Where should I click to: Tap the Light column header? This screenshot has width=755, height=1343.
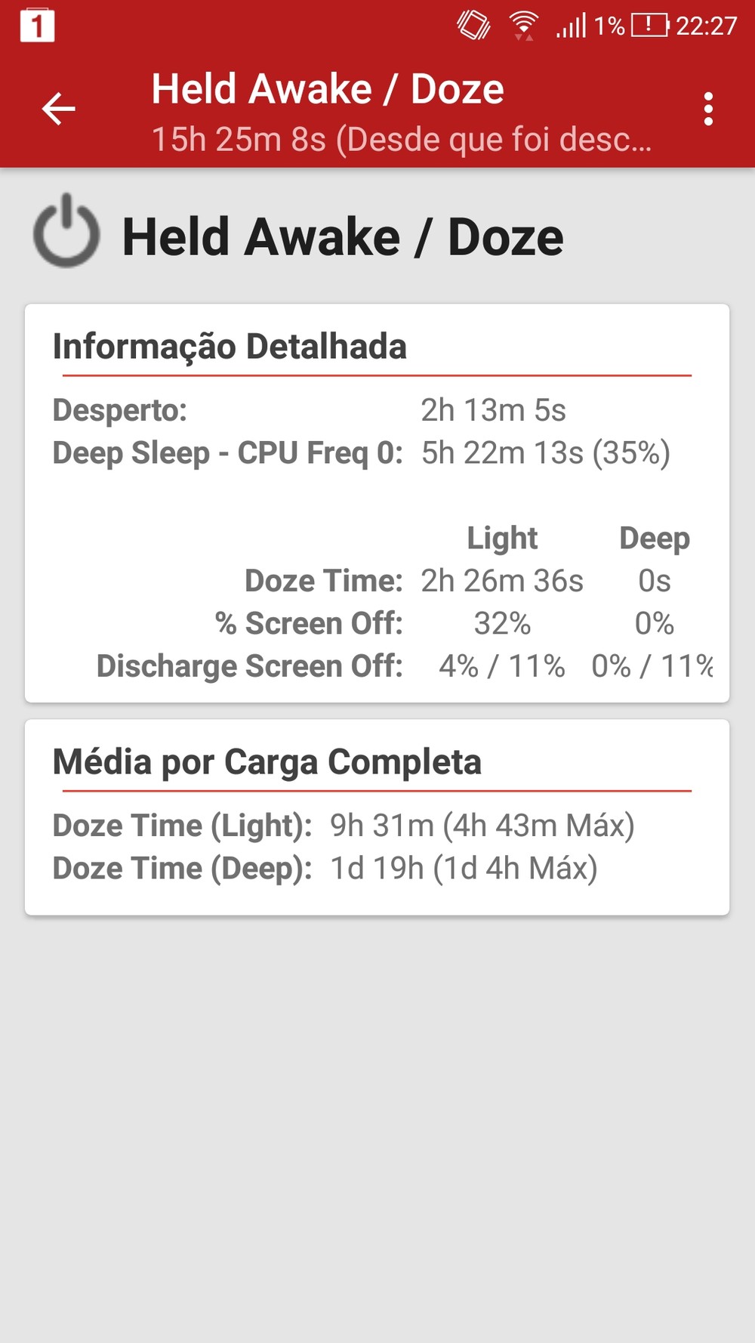coord(502,539)
